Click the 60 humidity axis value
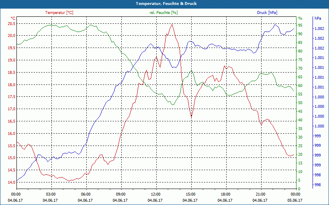The image size is (329, 205). tap(300, 86)
